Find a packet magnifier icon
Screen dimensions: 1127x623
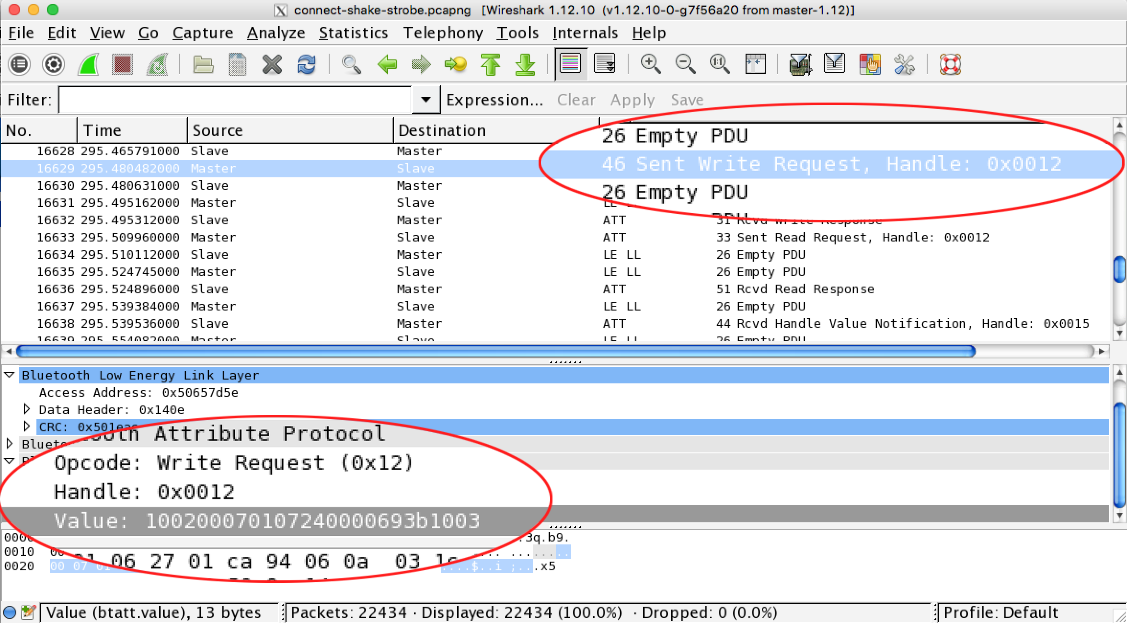pyautogui.click(x=352, y=64)
